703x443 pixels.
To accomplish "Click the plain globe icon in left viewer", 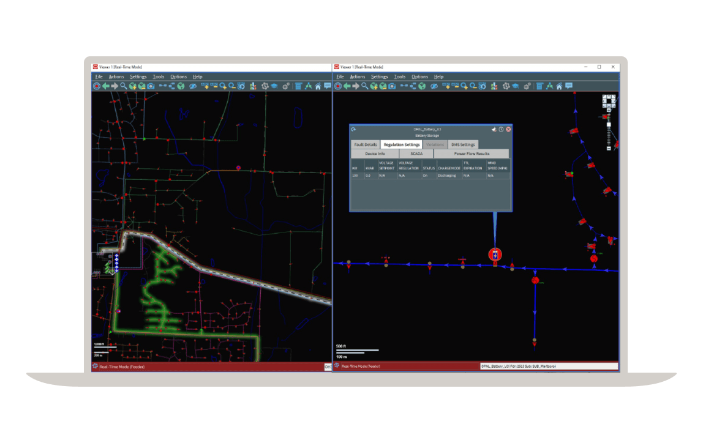I will tap(181, 86).
